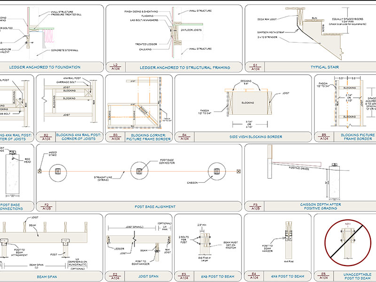The image size is (376, 282).
Task: Click the 'WOOD STAKE' callout label
Action: click(x=53, y=154)
